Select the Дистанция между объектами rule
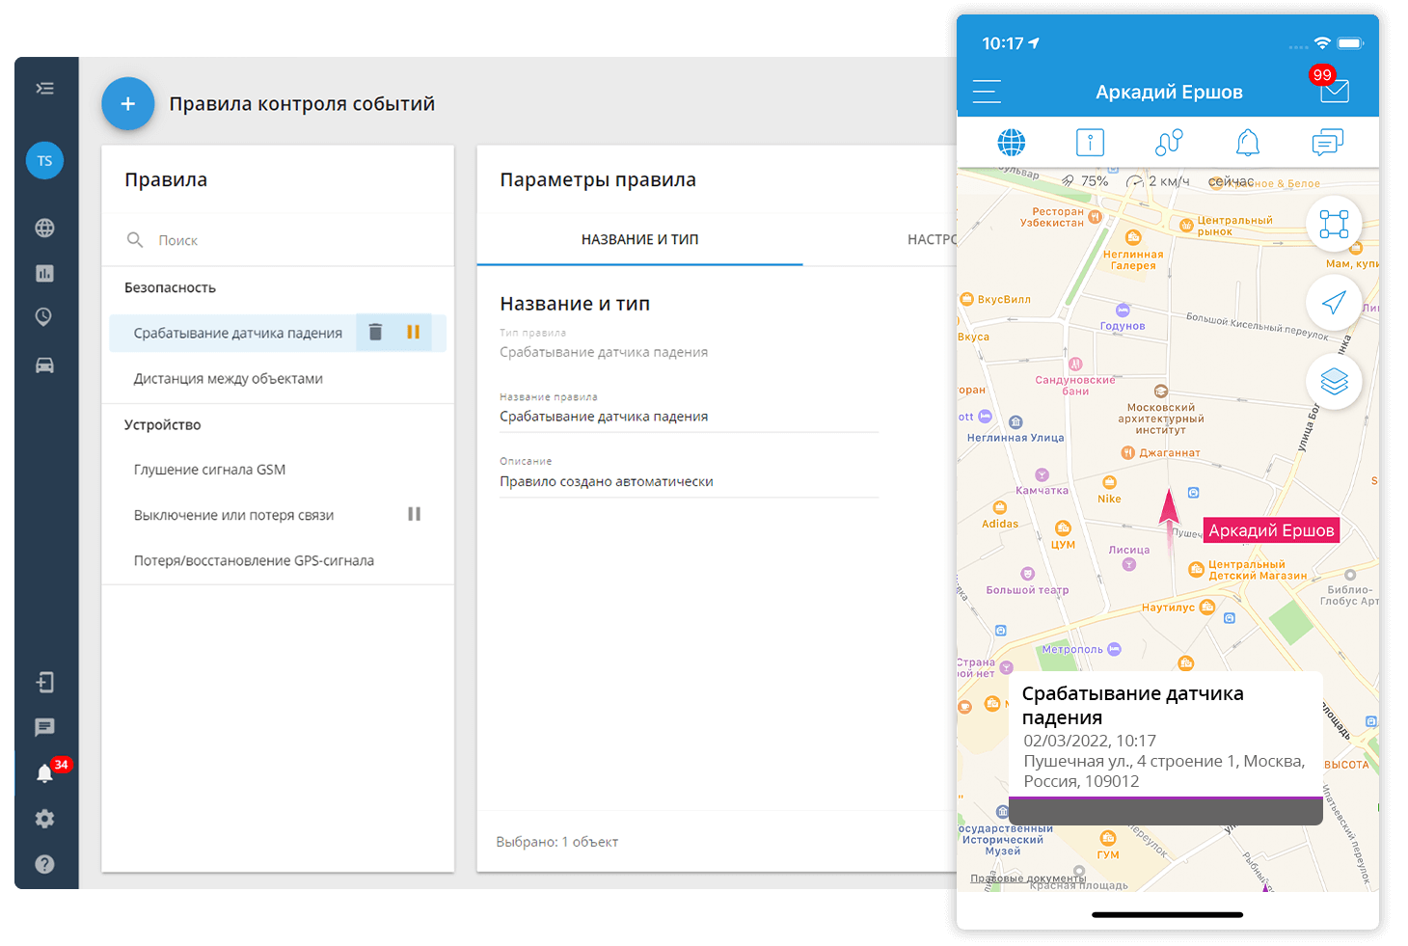 click(229, 379)
